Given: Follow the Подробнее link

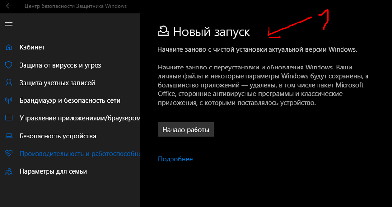Looking at the screenshot, I should coord(175,159).
